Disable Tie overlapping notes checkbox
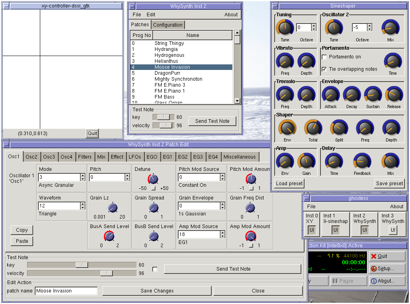Viewport: 410px width, 304px height. point(324,69)
